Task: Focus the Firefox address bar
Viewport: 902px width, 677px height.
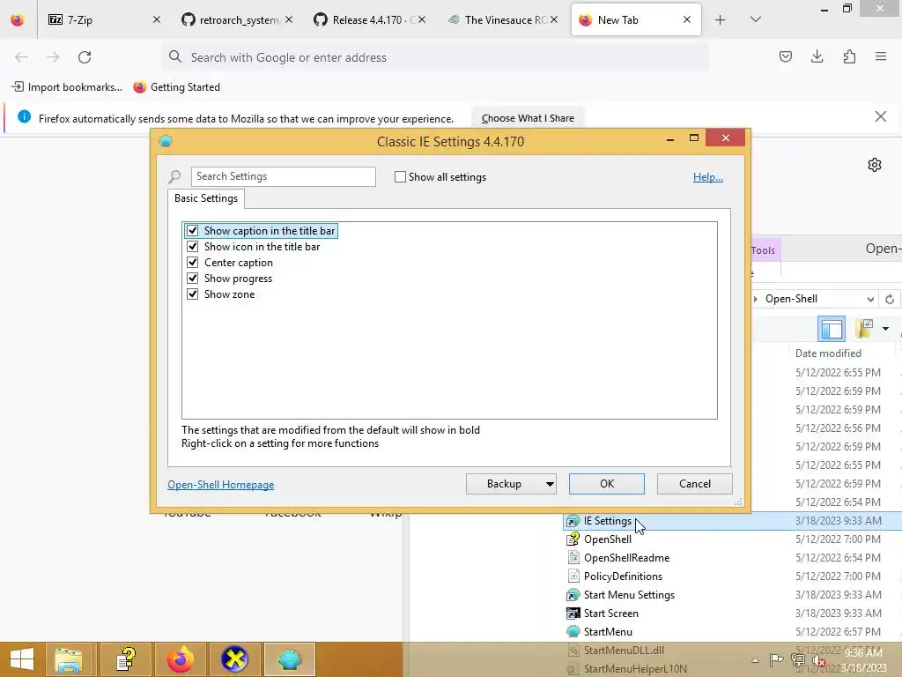Action: [x=435, y=57]
